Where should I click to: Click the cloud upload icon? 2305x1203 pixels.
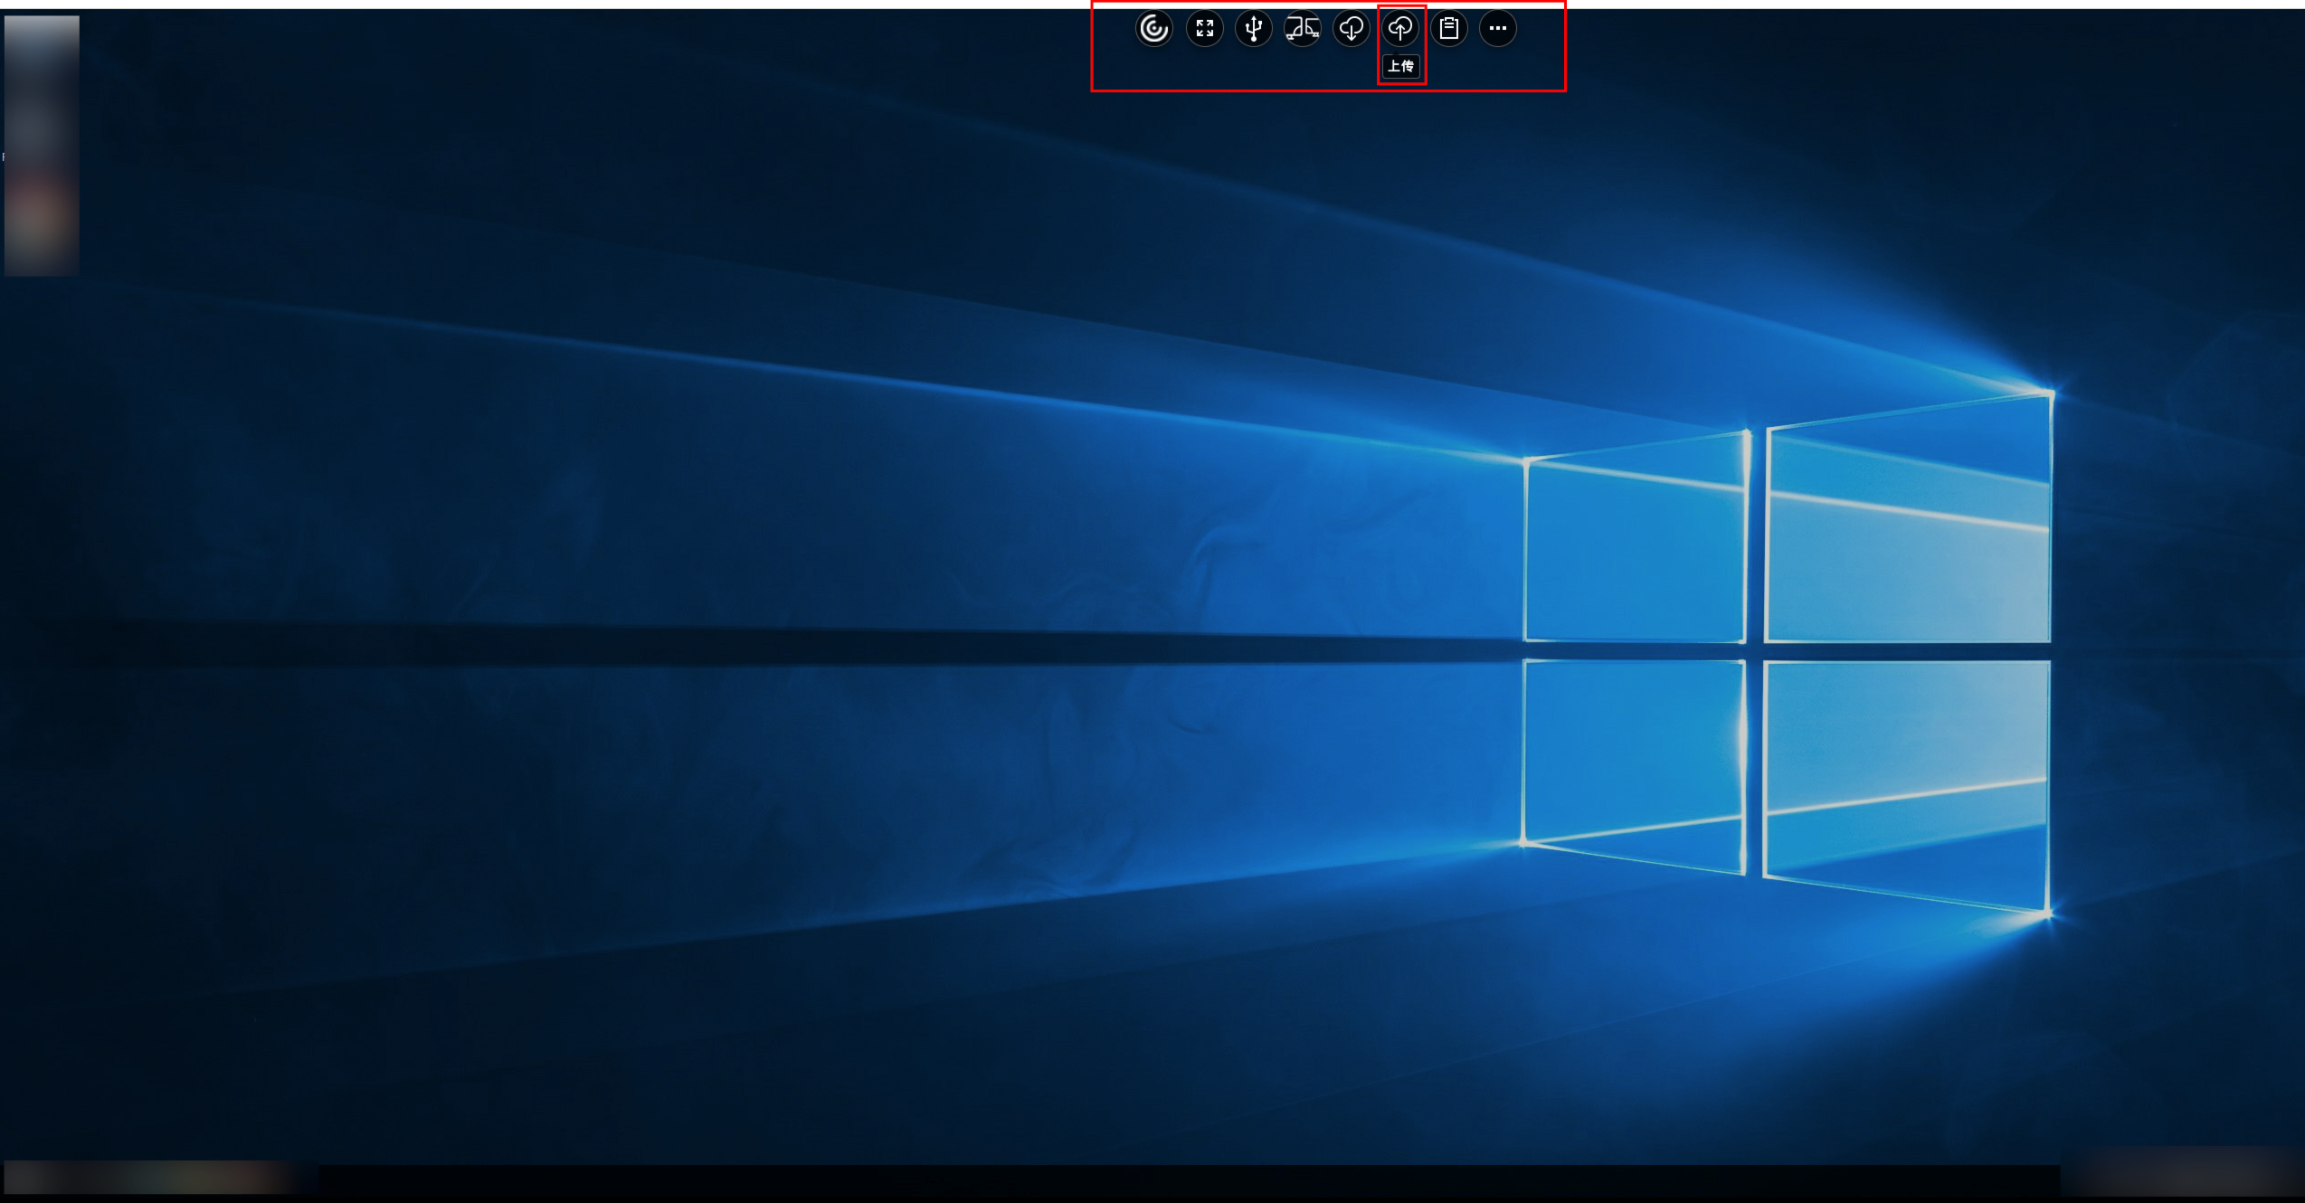[x=1399, y=29]
